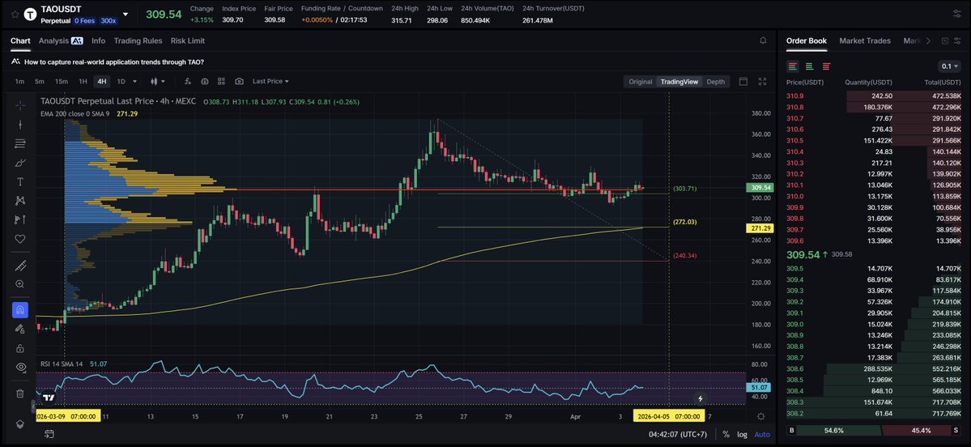Select the trend line drawing tool
Screen dimensions: 971x447
point(19,125)
